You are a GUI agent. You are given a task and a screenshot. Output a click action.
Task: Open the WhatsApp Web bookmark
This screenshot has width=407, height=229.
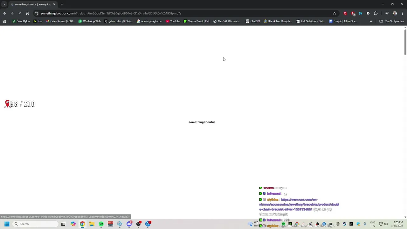tap(89, 21)
